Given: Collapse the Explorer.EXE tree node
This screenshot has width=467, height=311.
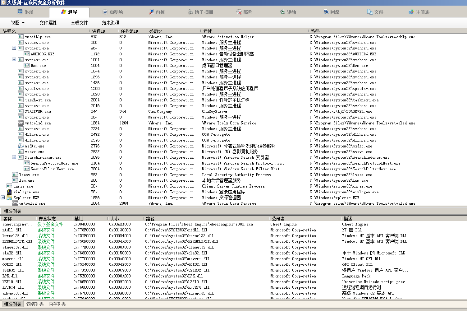Looking at the screenshot, I should (3, 198).
